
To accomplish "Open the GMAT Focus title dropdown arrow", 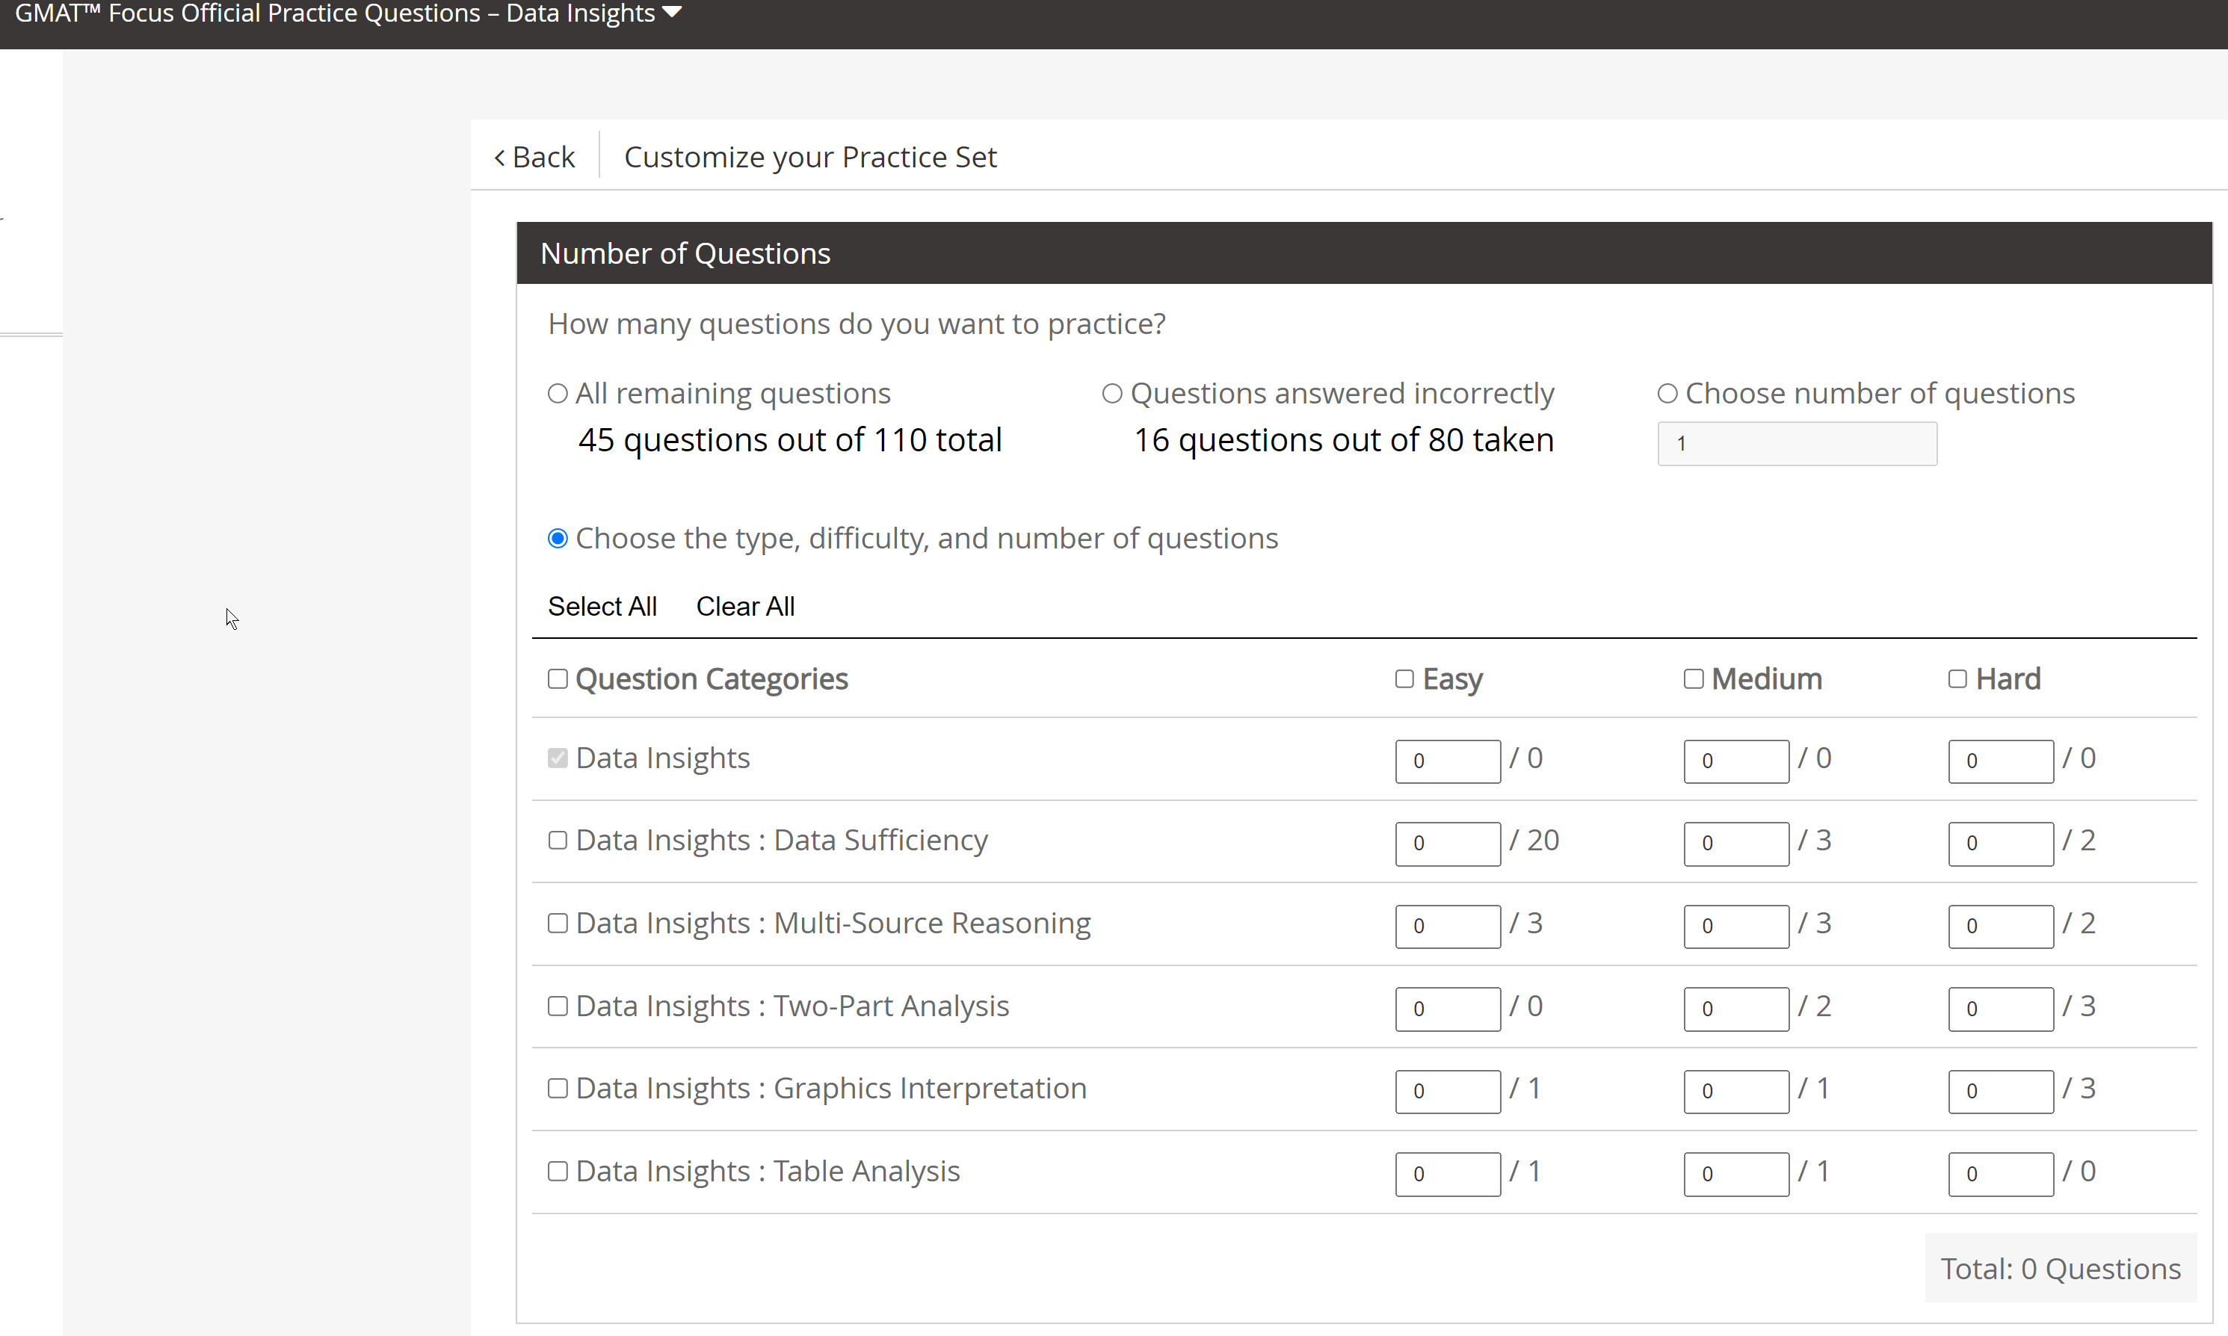I will 672,13.
